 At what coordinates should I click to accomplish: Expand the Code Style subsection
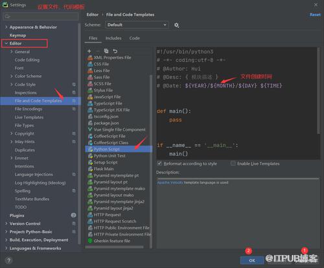pyautogui.click(x=12, y=84)
